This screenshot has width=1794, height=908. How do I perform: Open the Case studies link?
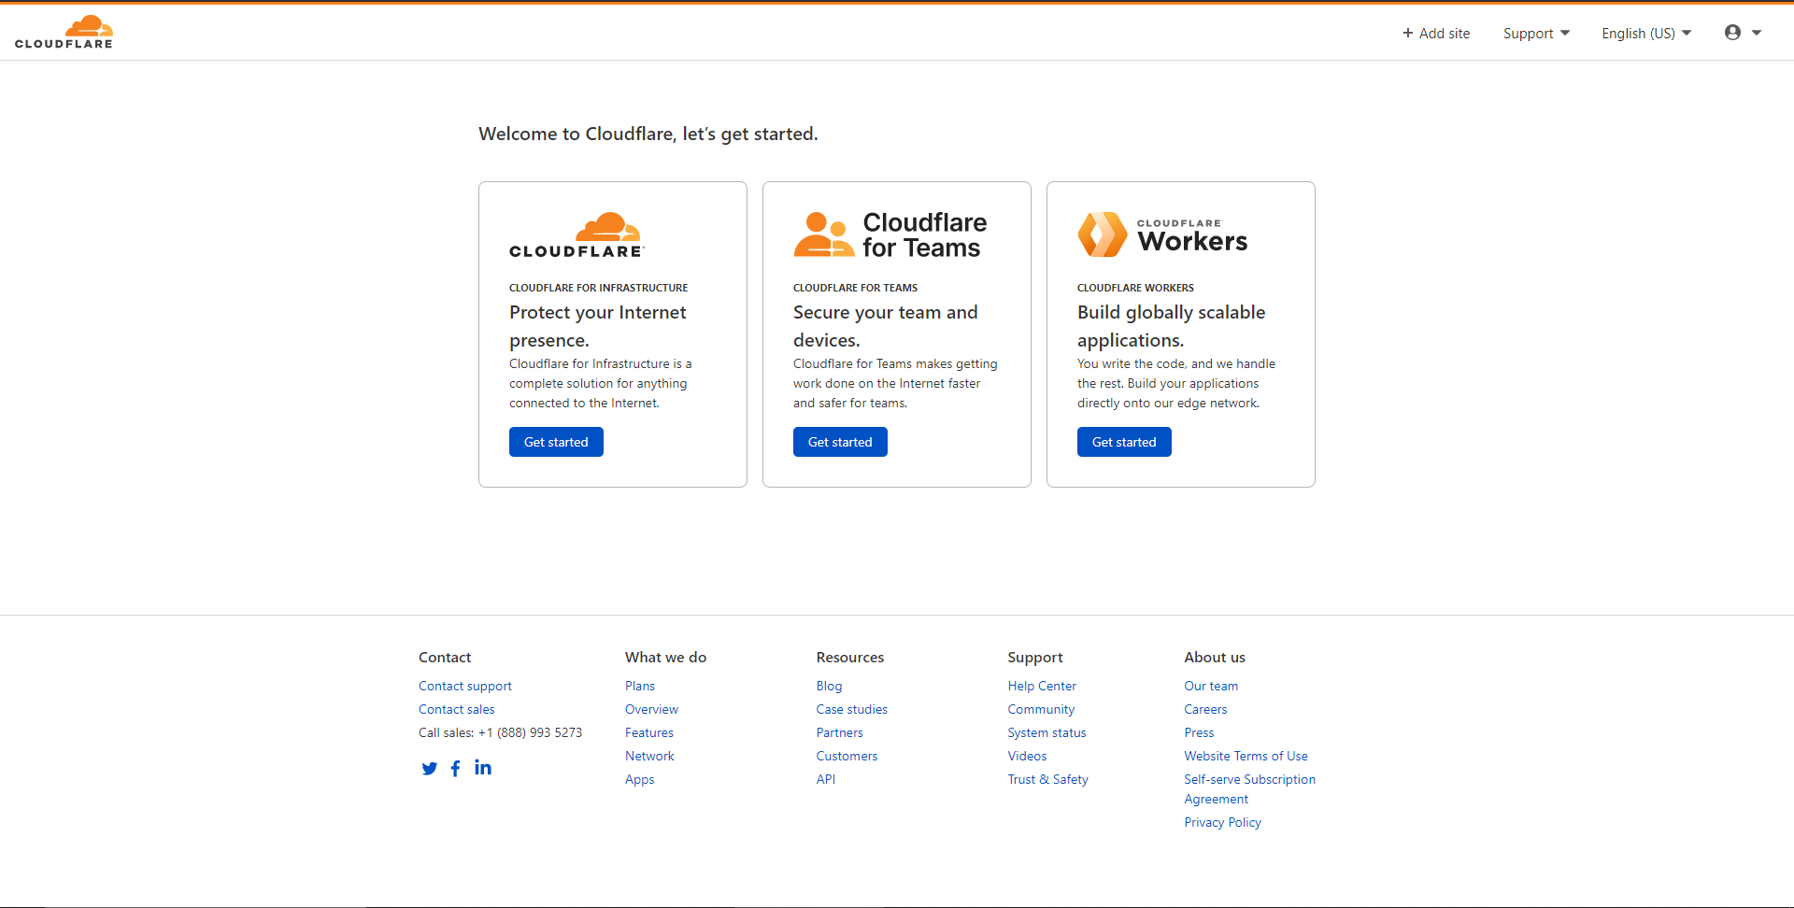(x=851, y=709)
